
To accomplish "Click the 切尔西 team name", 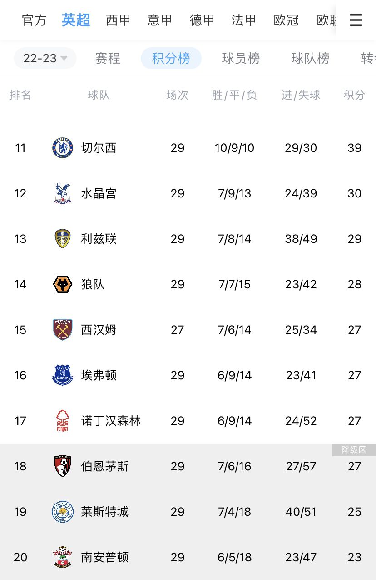I will pyautogui.click(x=99, y=148).
